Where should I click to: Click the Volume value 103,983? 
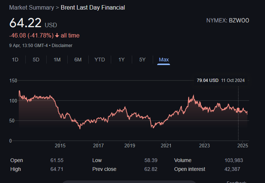[x=234, y=160]
